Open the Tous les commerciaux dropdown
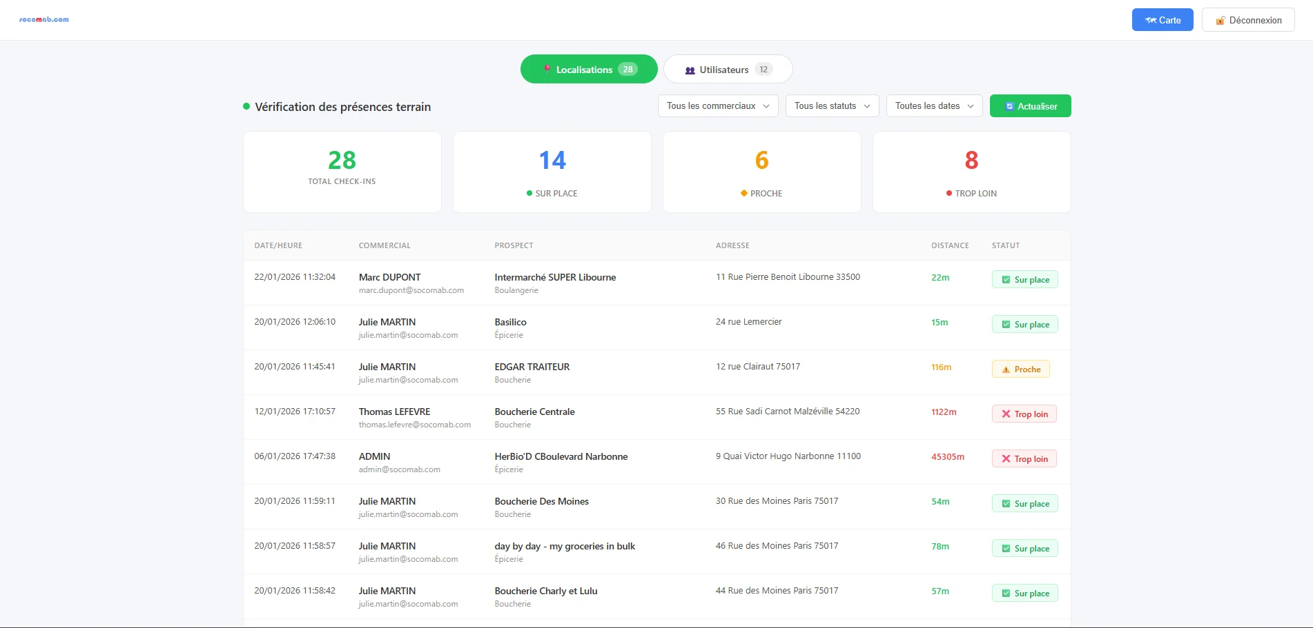 coord(718,106)
